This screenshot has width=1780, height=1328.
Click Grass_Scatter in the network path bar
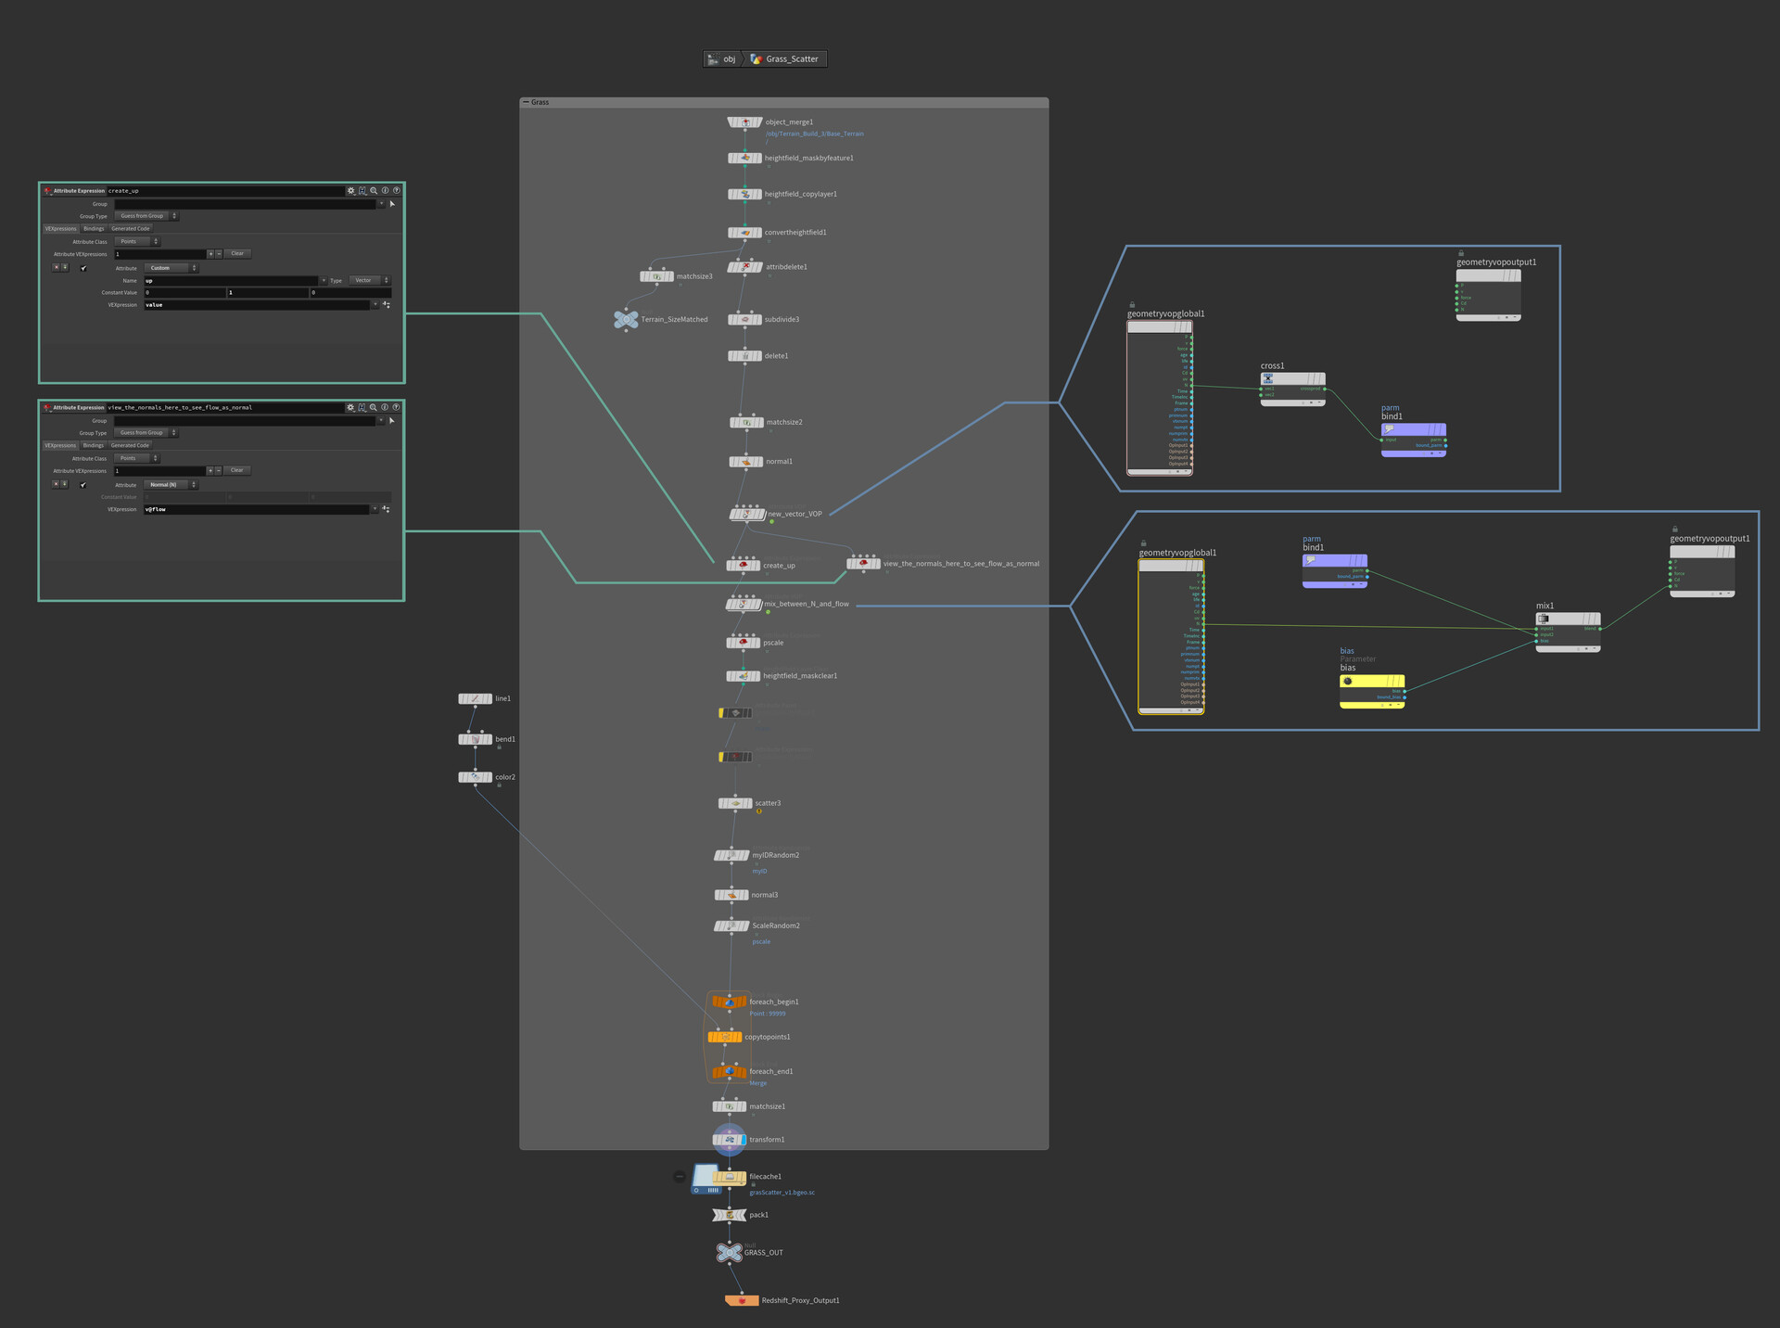[x=791, y=59]
